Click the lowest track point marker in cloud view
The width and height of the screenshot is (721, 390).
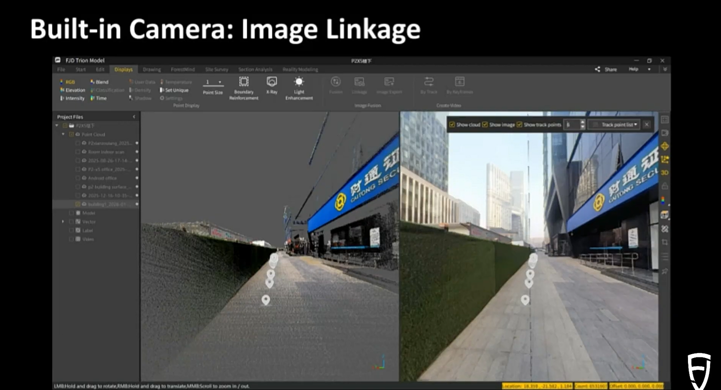pos(266,300)
